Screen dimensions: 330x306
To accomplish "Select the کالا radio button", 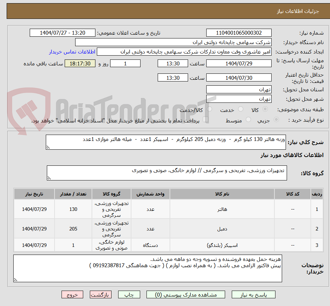I will coord(265,109).
